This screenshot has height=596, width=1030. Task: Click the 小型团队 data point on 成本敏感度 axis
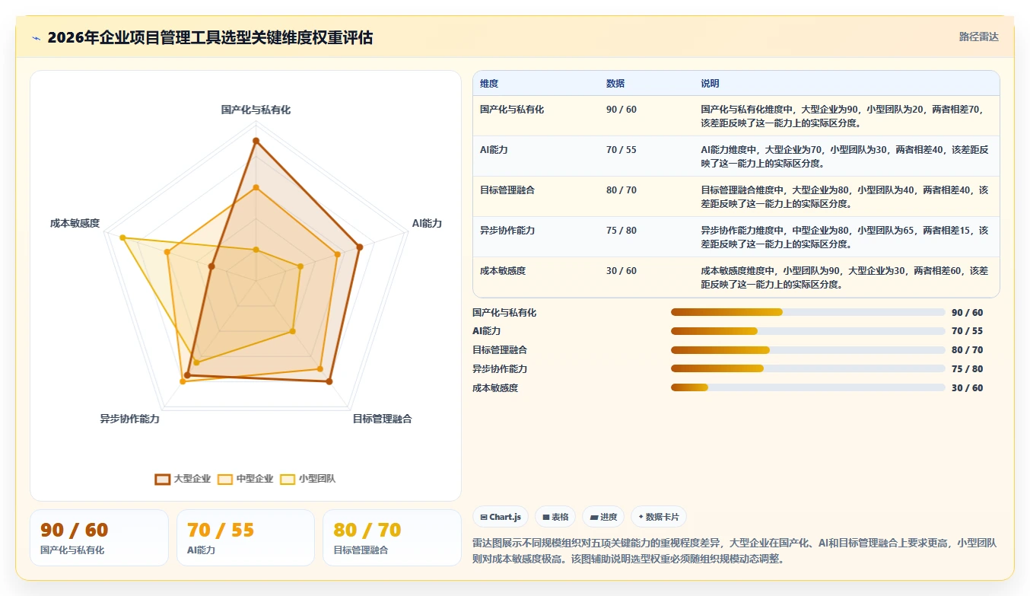[122, 238]
